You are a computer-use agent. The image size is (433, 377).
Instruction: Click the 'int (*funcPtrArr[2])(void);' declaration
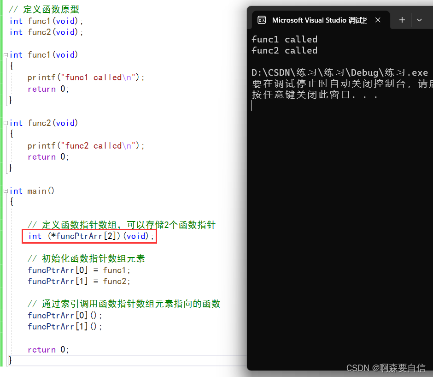click(91, 236)
